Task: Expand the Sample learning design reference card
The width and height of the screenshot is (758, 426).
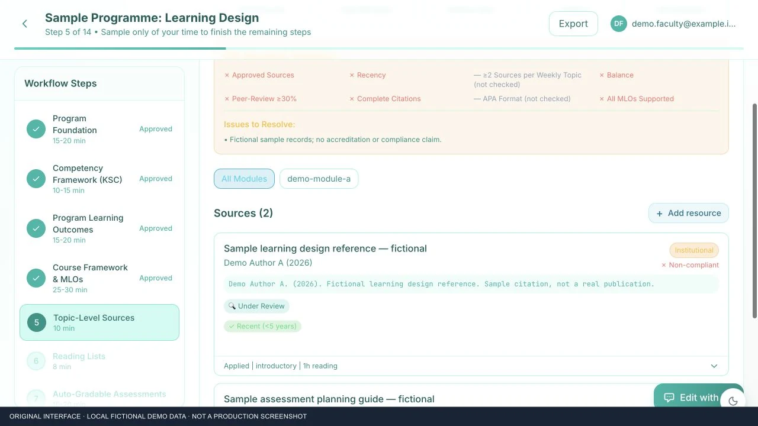Action: 714,366
